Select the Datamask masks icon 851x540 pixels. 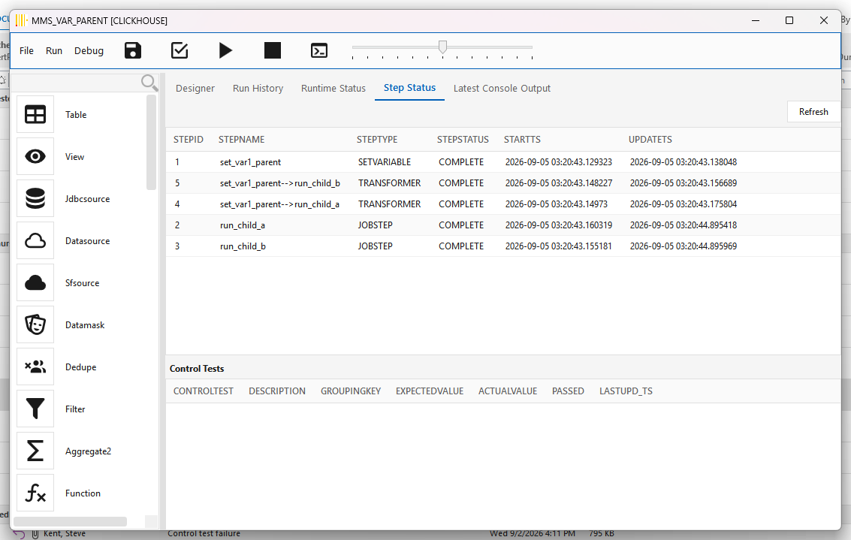click(35, 324)
